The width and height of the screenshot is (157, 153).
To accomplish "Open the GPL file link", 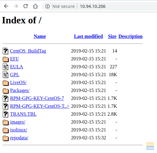I will click(x=15, y=75).
